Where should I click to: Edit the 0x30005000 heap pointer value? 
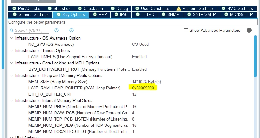tap(143, 88)
